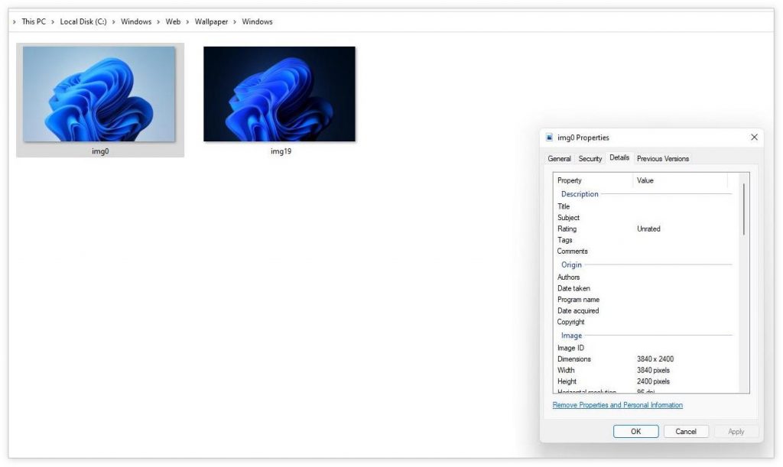The height and width of the screenshot is (467, 783).
Task: Click Remove Properties and Personal Information
Action: (x=617, y=404)
